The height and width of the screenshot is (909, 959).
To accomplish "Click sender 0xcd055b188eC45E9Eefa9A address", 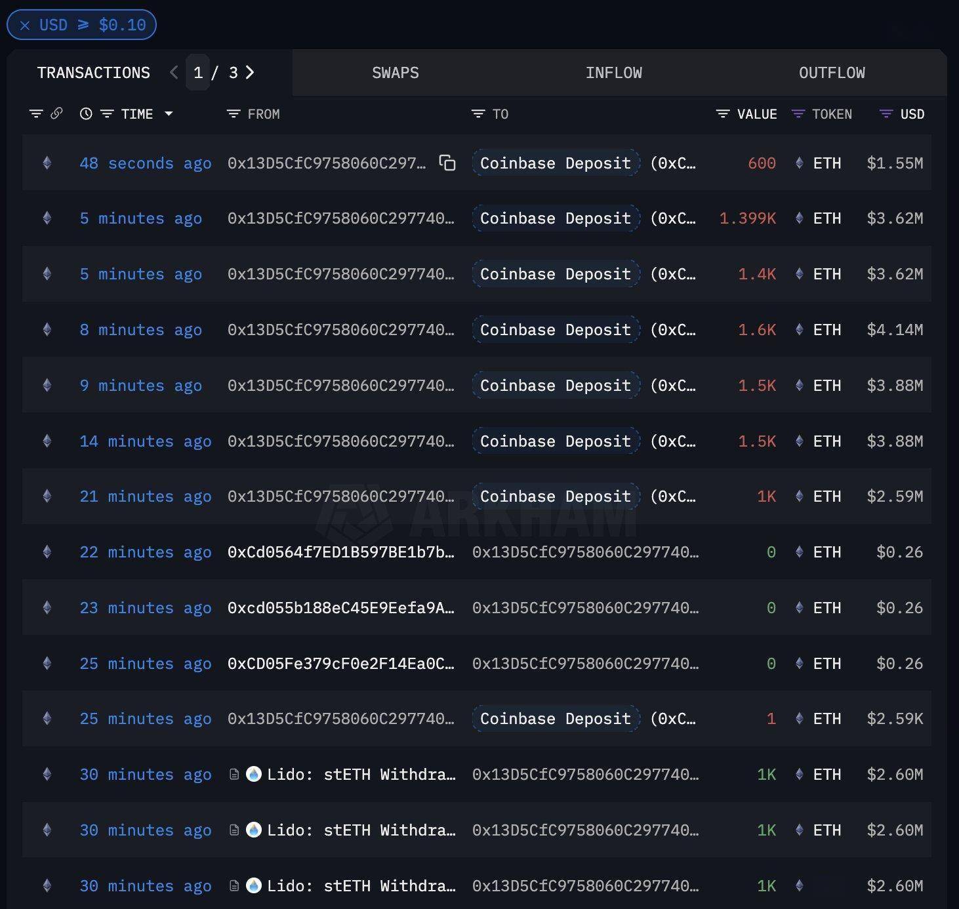I will [x=341, y=608].
